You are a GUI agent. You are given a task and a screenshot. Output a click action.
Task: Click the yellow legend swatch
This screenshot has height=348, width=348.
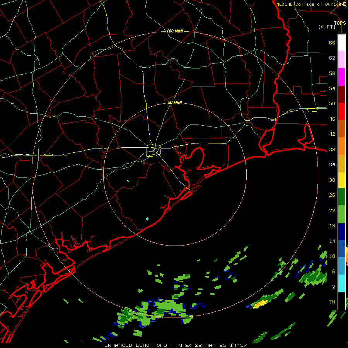point(341,180)
